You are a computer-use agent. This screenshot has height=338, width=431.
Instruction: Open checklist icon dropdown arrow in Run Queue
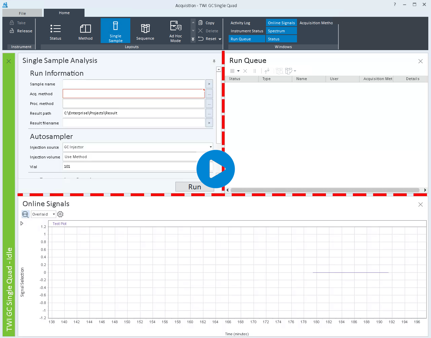[x=295, y=71]
